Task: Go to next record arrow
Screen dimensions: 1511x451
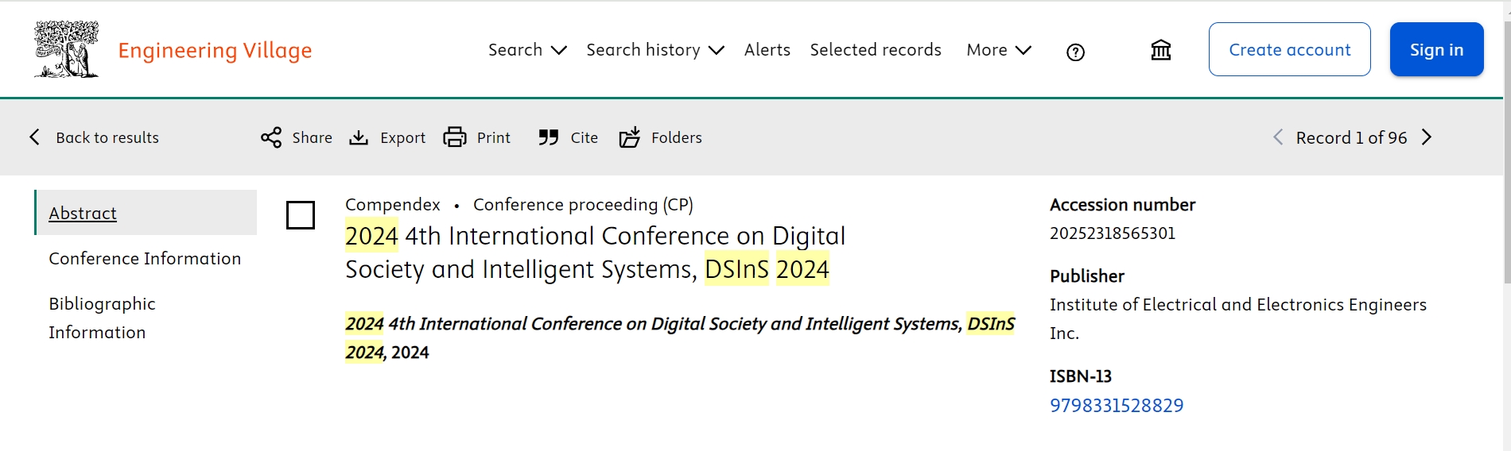Action: (x=1427, y=137)
